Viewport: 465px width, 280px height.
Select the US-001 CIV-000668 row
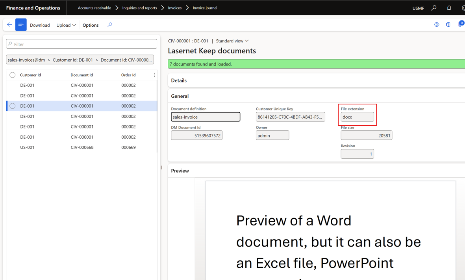tap(82, 147)
